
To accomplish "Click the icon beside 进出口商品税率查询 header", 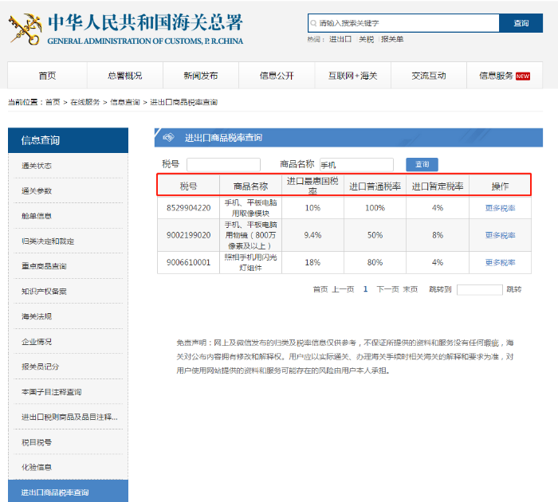I will (168, 138).
